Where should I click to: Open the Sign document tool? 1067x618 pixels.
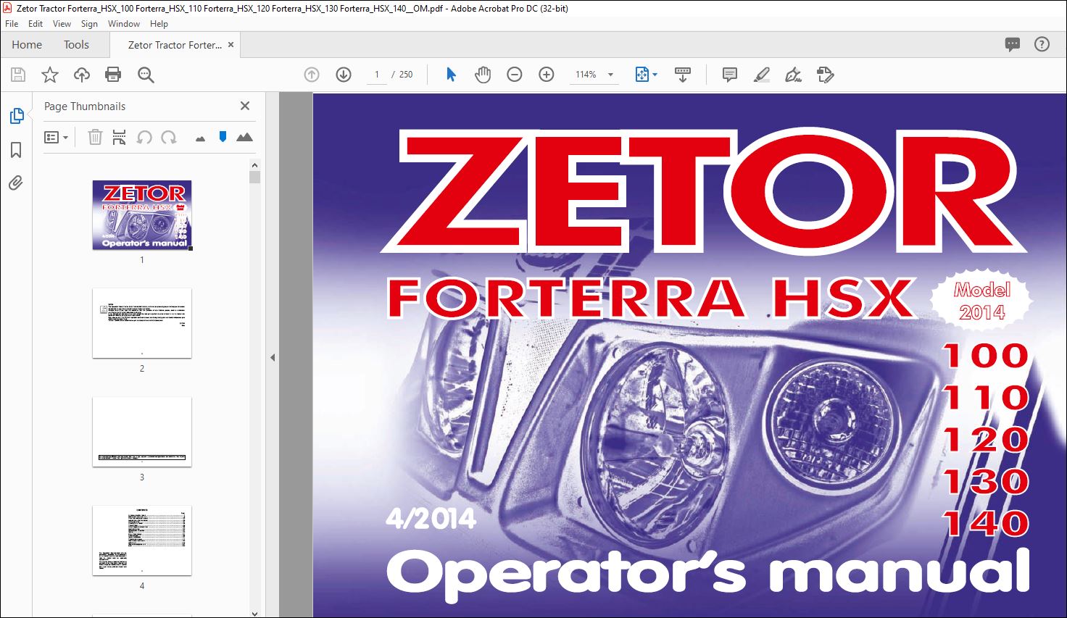click(794, 75)
